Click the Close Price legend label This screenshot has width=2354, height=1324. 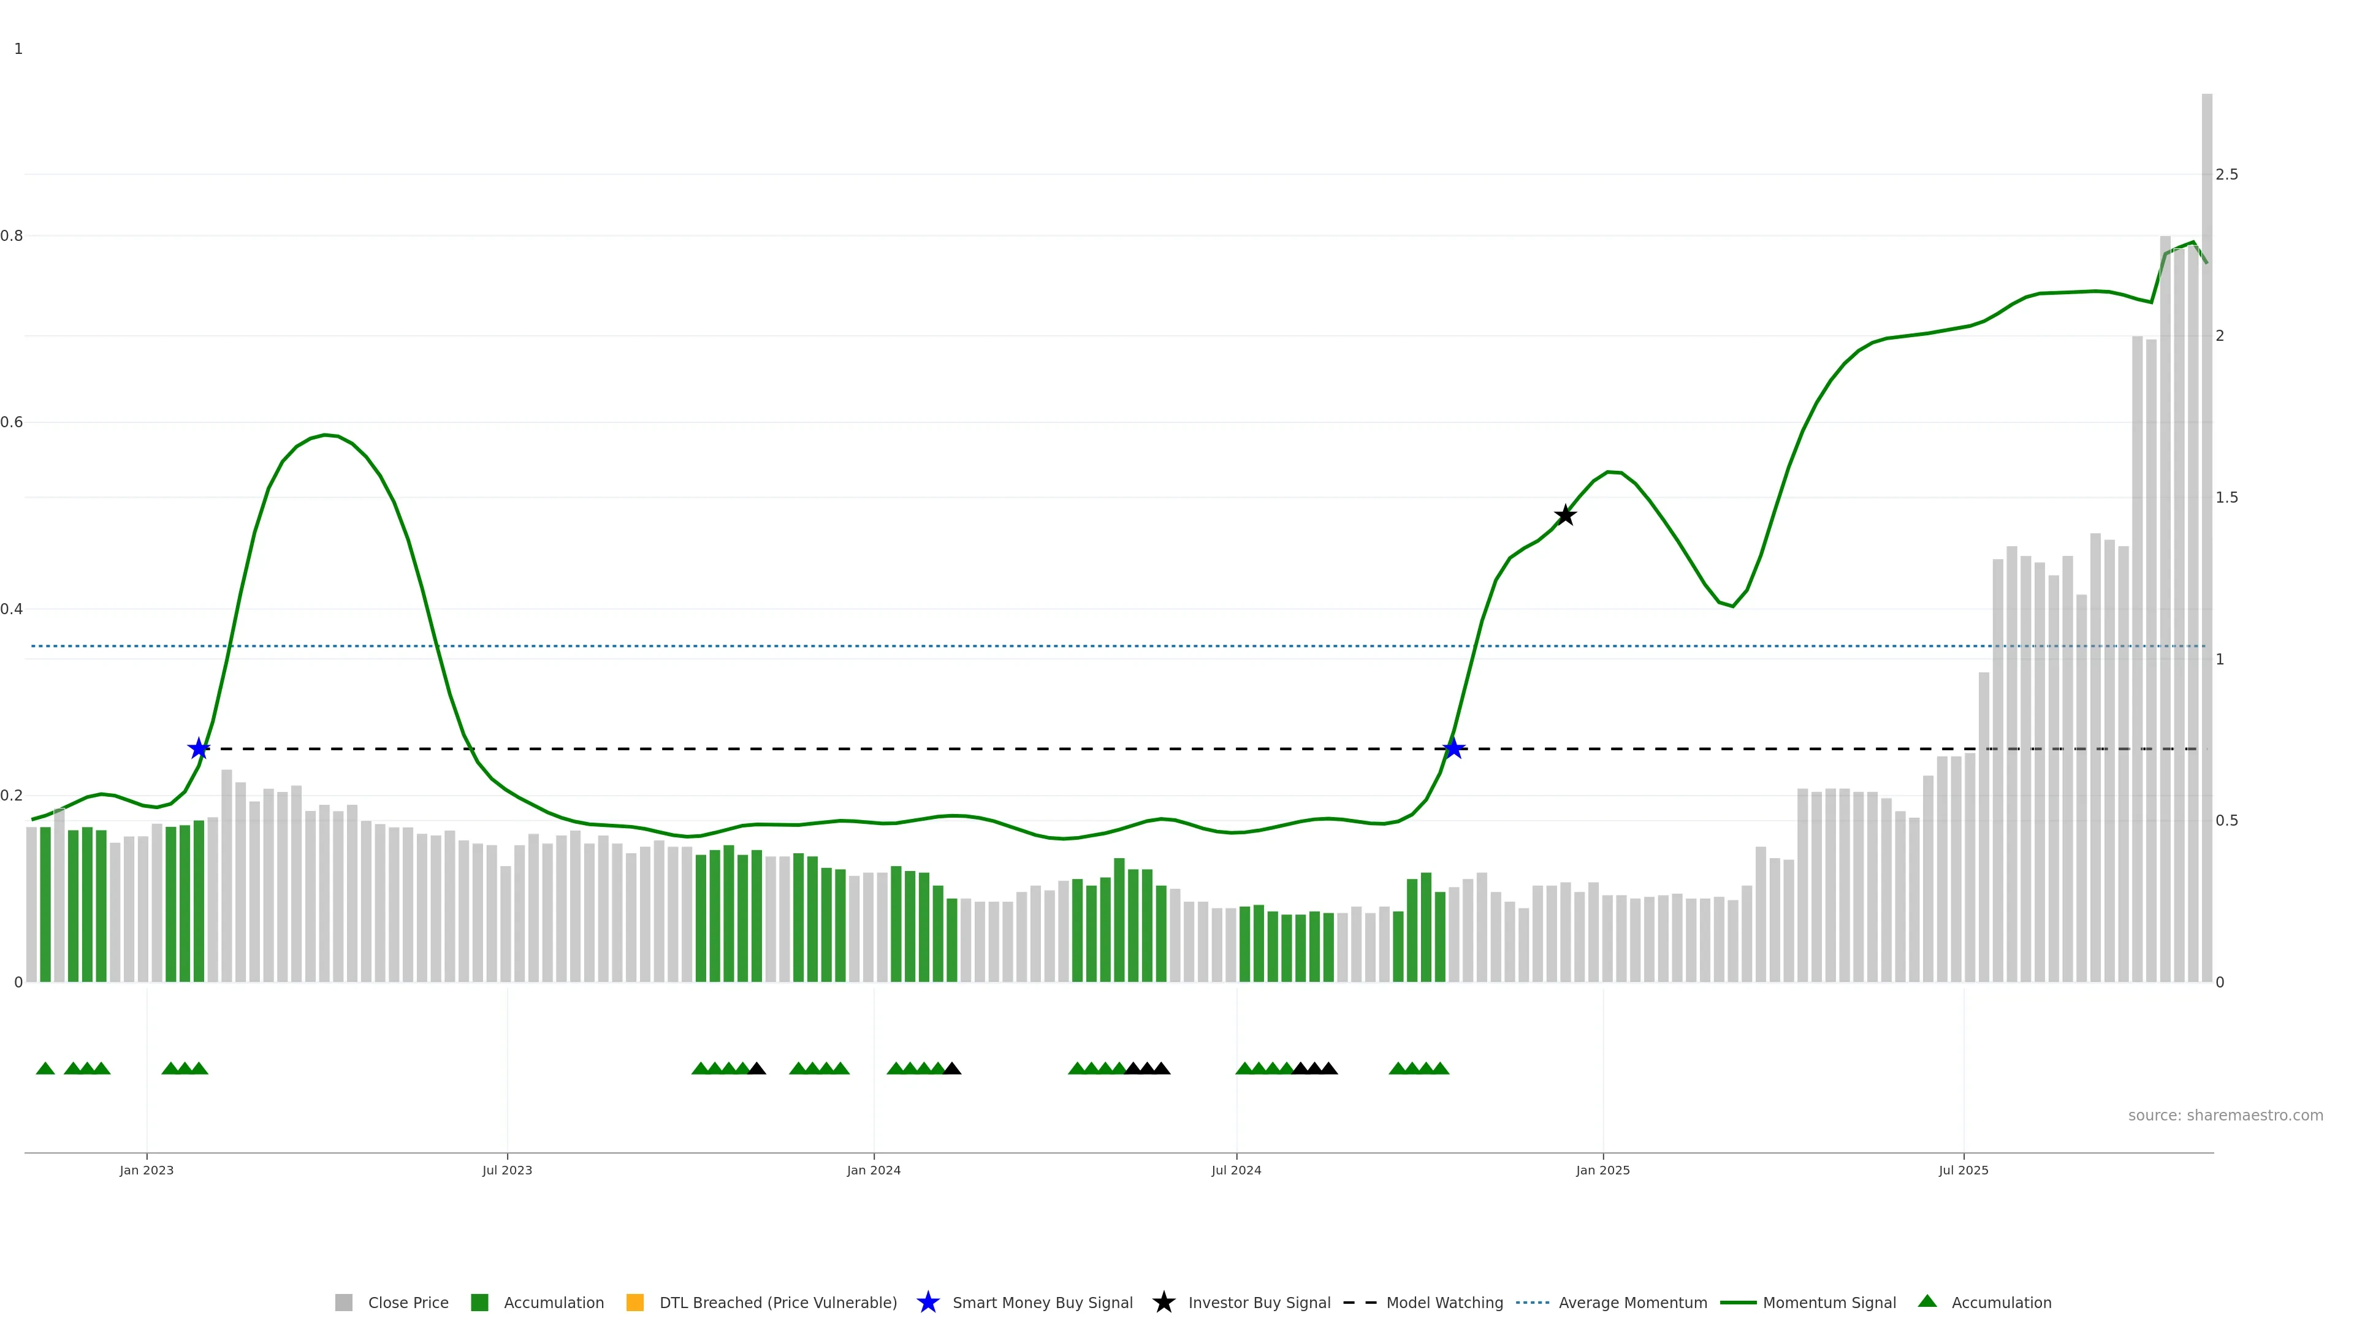(408, 1302)
